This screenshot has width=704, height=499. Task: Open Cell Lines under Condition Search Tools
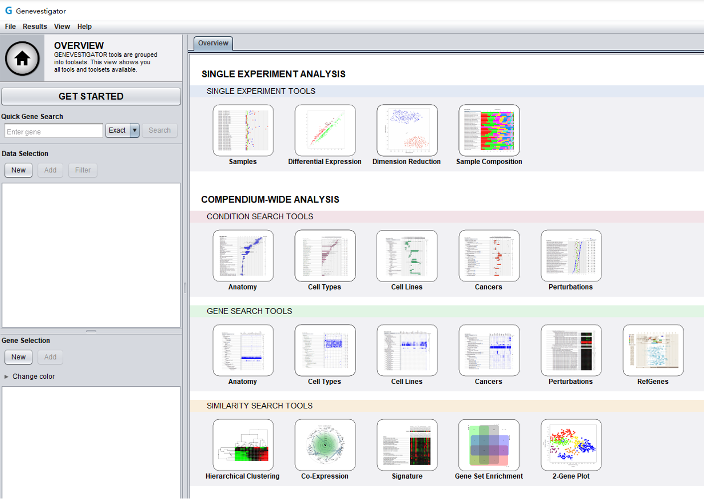click(407, 256)
